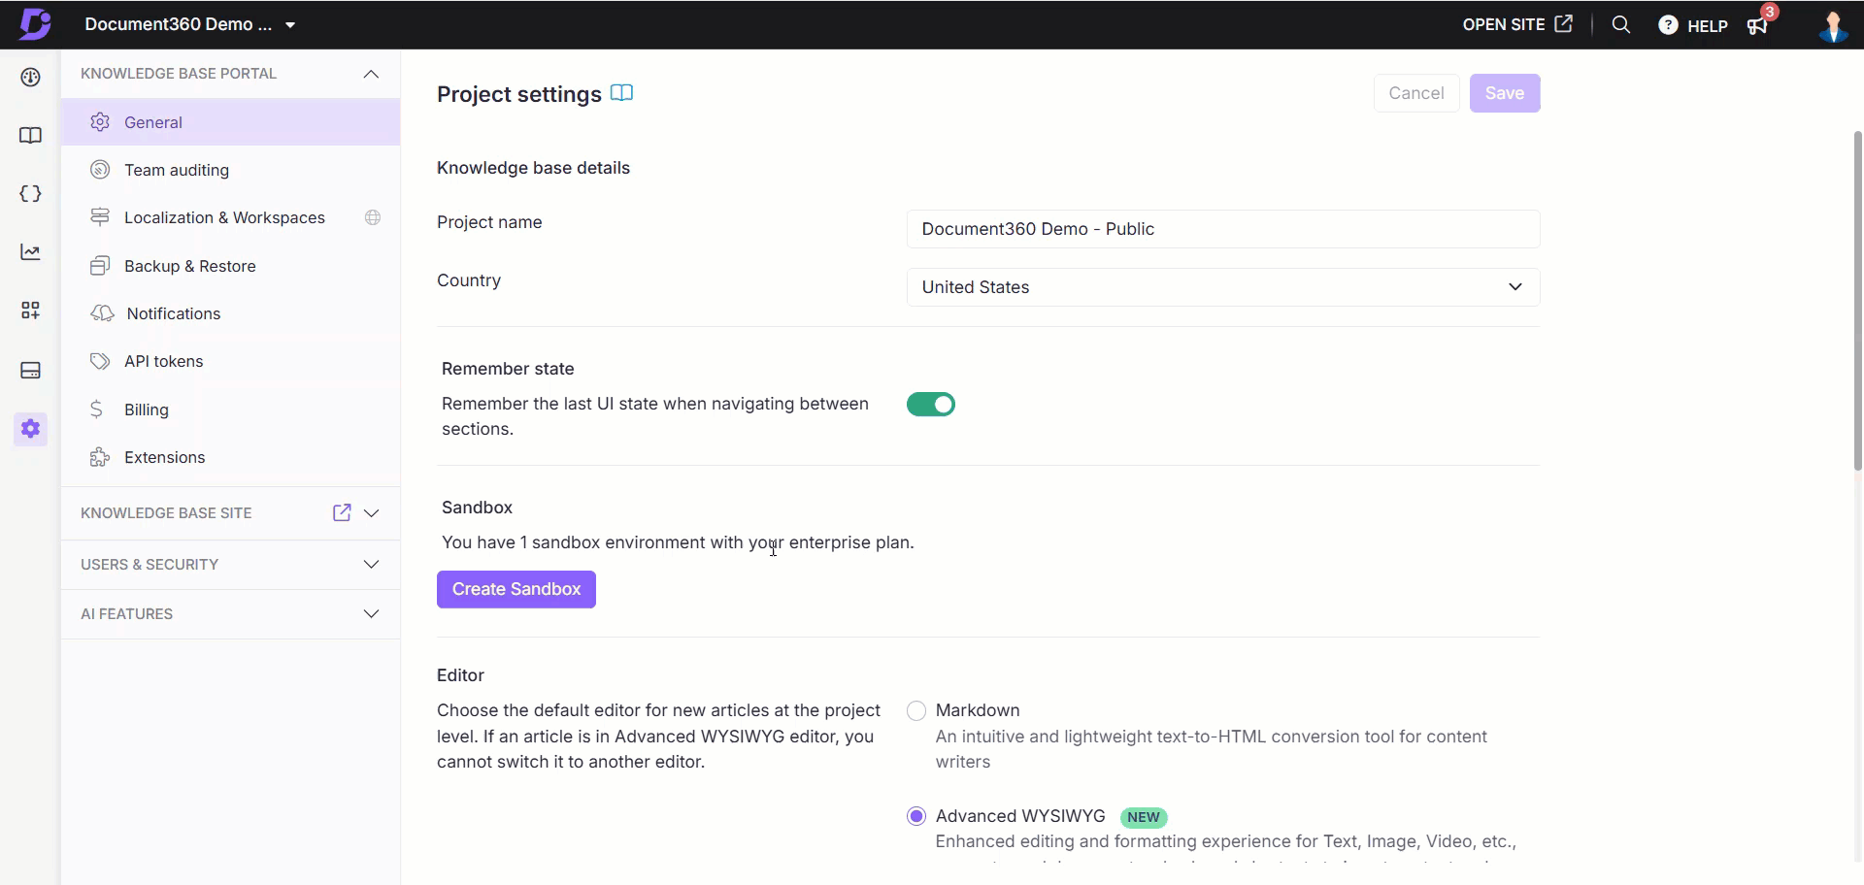Screen dimensions: 1864x885
Task: Open Knowledge Base Site external link icon
Action: [x=342, y=512]
